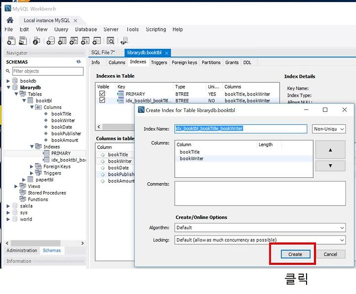Image resolution: width=356 pixels, height=294 pixels.
Task: Reconnect to DBMS toolbar icon
Action: tap(124, 41)
